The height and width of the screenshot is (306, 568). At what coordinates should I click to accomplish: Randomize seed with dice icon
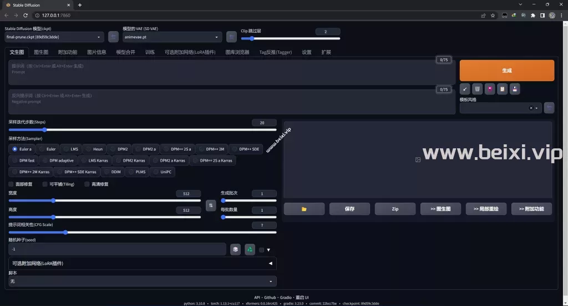pos(235,249)
